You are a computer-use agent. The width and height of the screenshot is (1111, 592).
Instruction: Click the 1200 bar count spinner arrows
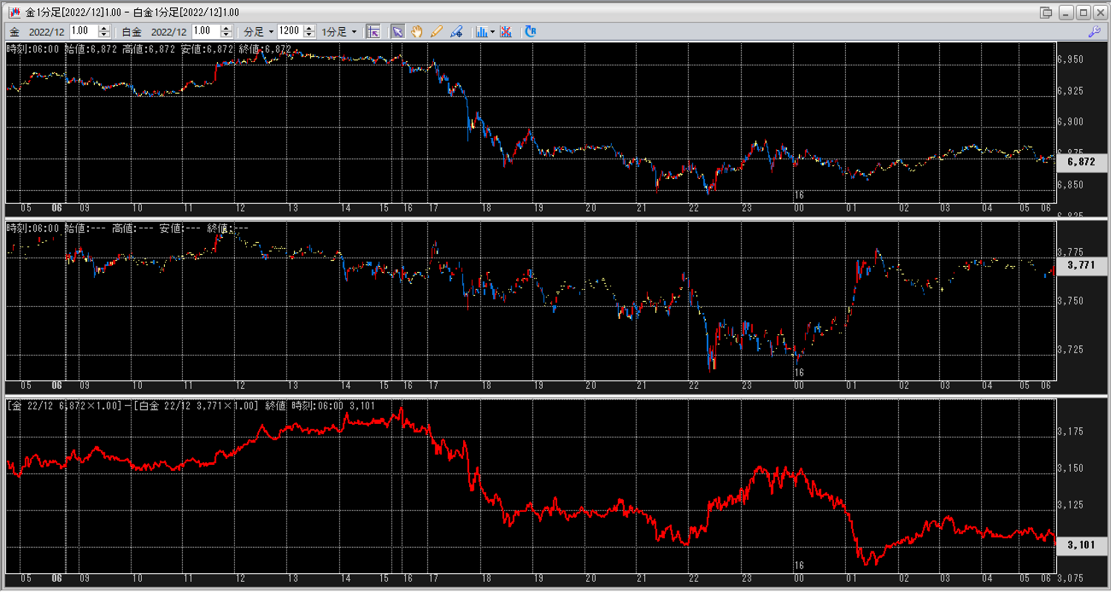pyautogui.click(x=309, y=32)
